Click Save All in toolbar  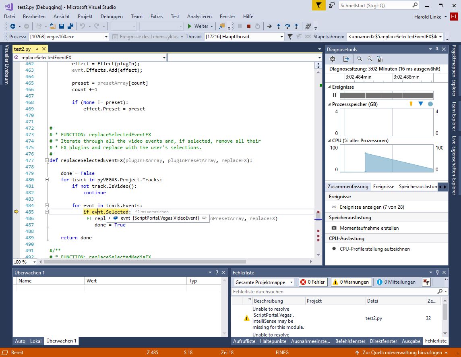[70, 26]
